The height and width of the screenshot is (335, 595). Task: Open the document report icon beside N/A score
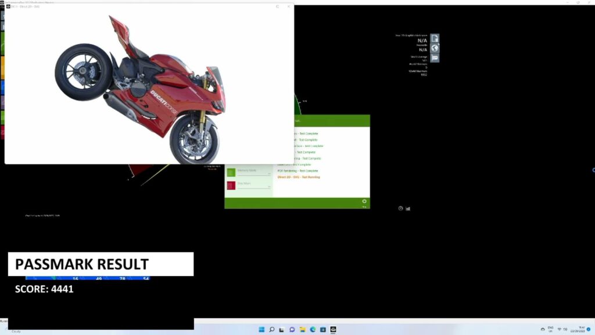click(435, 38)
